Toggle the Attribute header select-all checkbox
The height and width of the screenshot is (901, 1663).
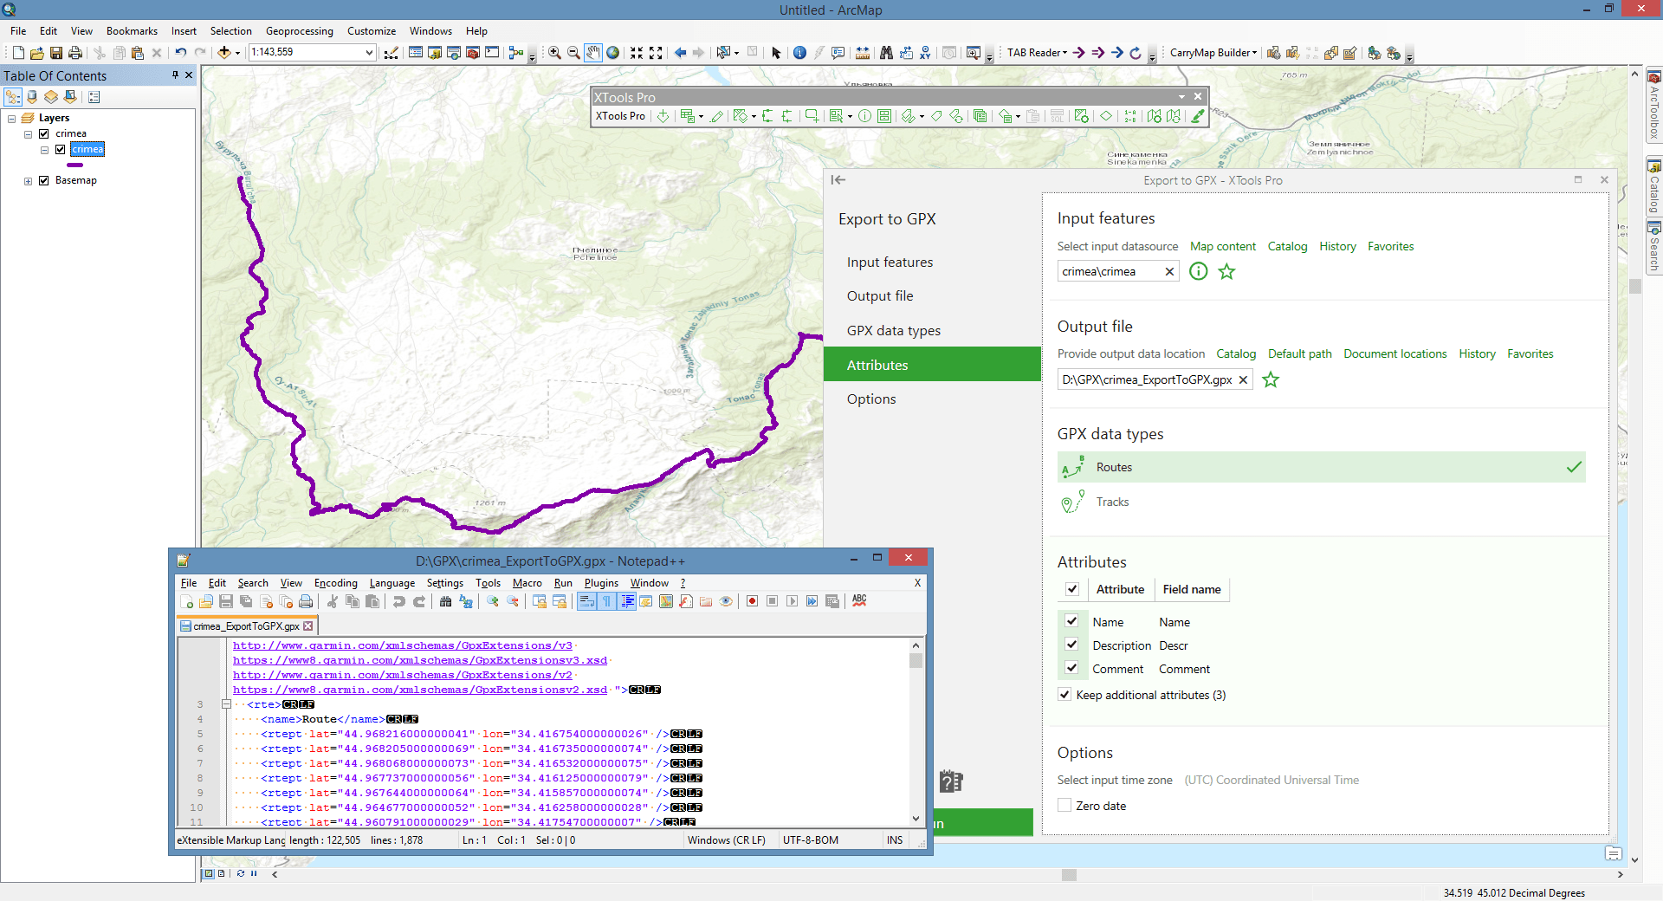1071,589
